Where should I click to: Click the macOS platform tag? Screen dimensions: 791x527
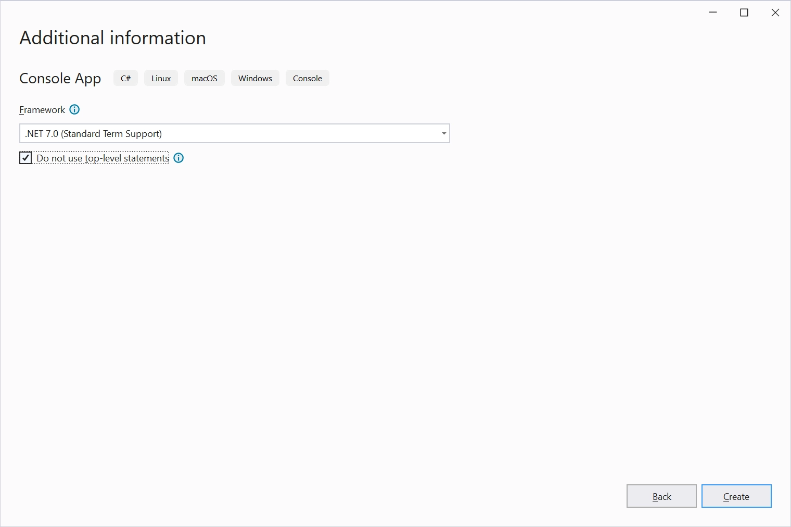[205, 78]
